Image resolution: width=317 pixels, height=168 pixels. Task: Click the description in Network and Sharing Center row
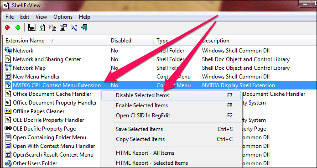(x=246, y=59)
